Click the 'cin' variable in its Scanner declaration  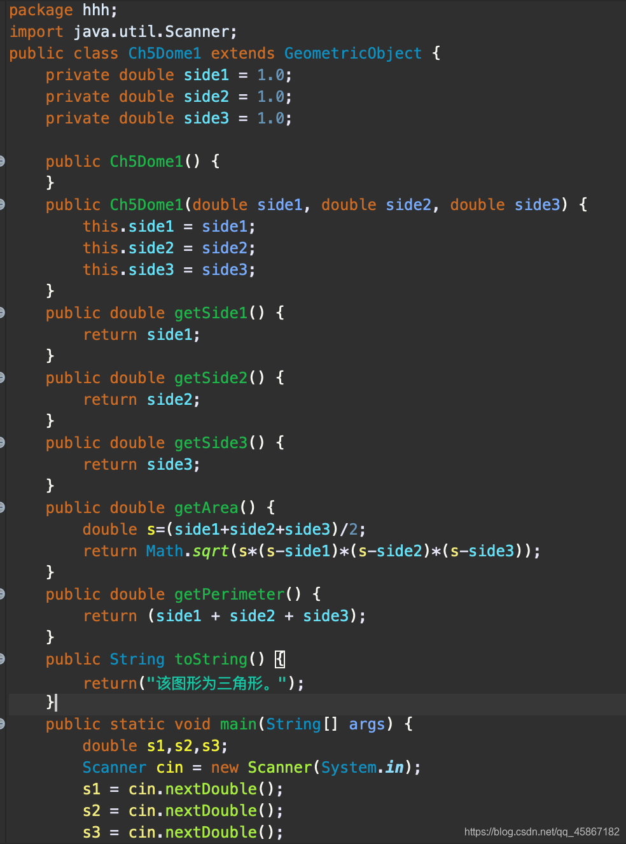pos(169,768)
